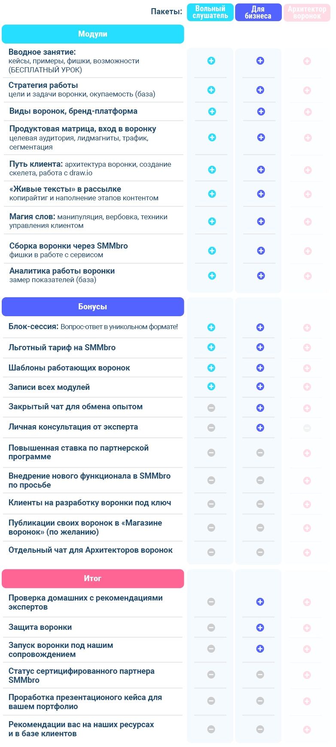Choose the Архитектор воронок package tab
This screenshot has width=336, height=747.
(307, 12)
